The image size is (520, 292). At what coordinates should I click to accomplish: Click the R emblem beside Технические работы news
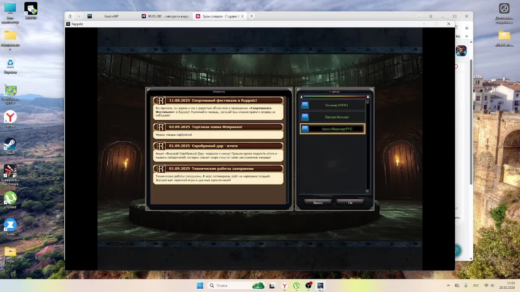point(160,169)
